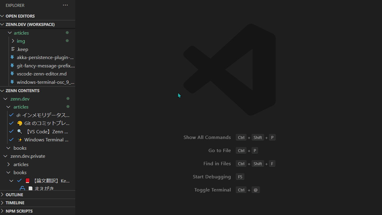Click markdown icon of vscode-zenn-editor.md
382x215 pixels.
pyautogui.click(x=12, y=74)
